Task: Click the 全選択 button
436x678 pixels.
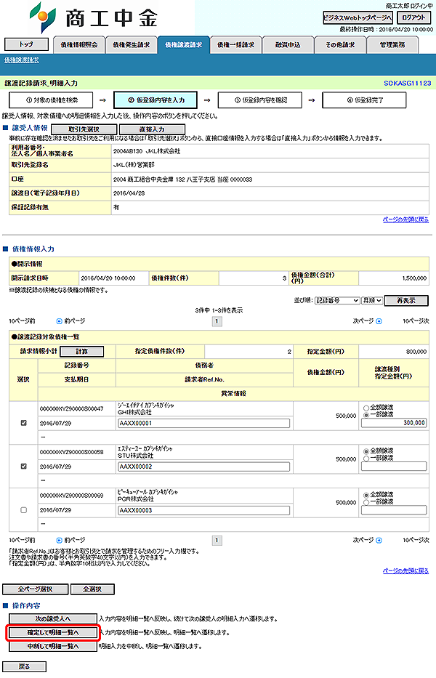Action: 92,589
